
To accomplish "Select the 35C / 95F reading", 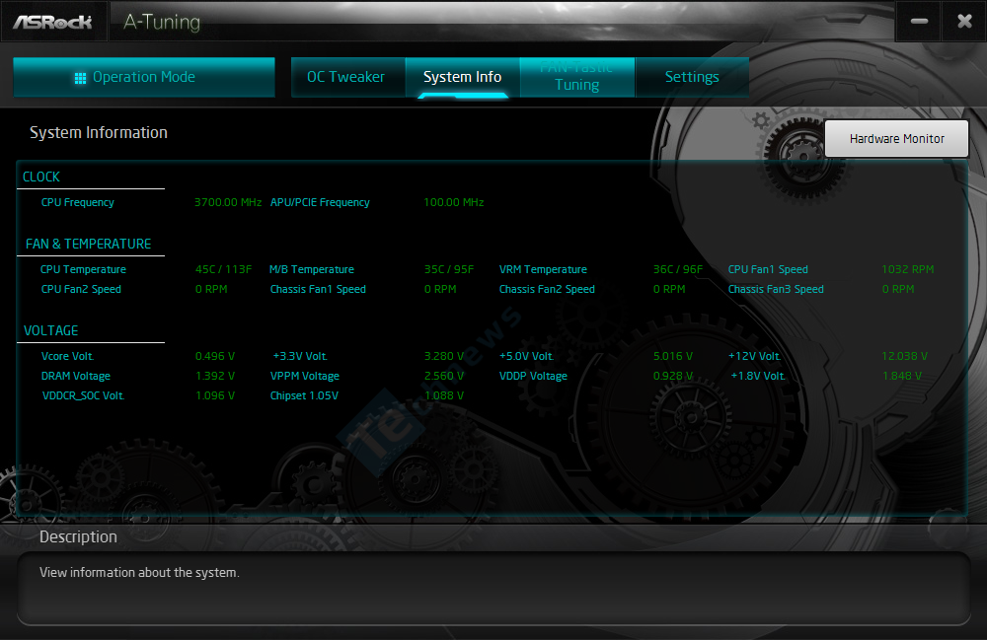I will click(x=449, y=269).
